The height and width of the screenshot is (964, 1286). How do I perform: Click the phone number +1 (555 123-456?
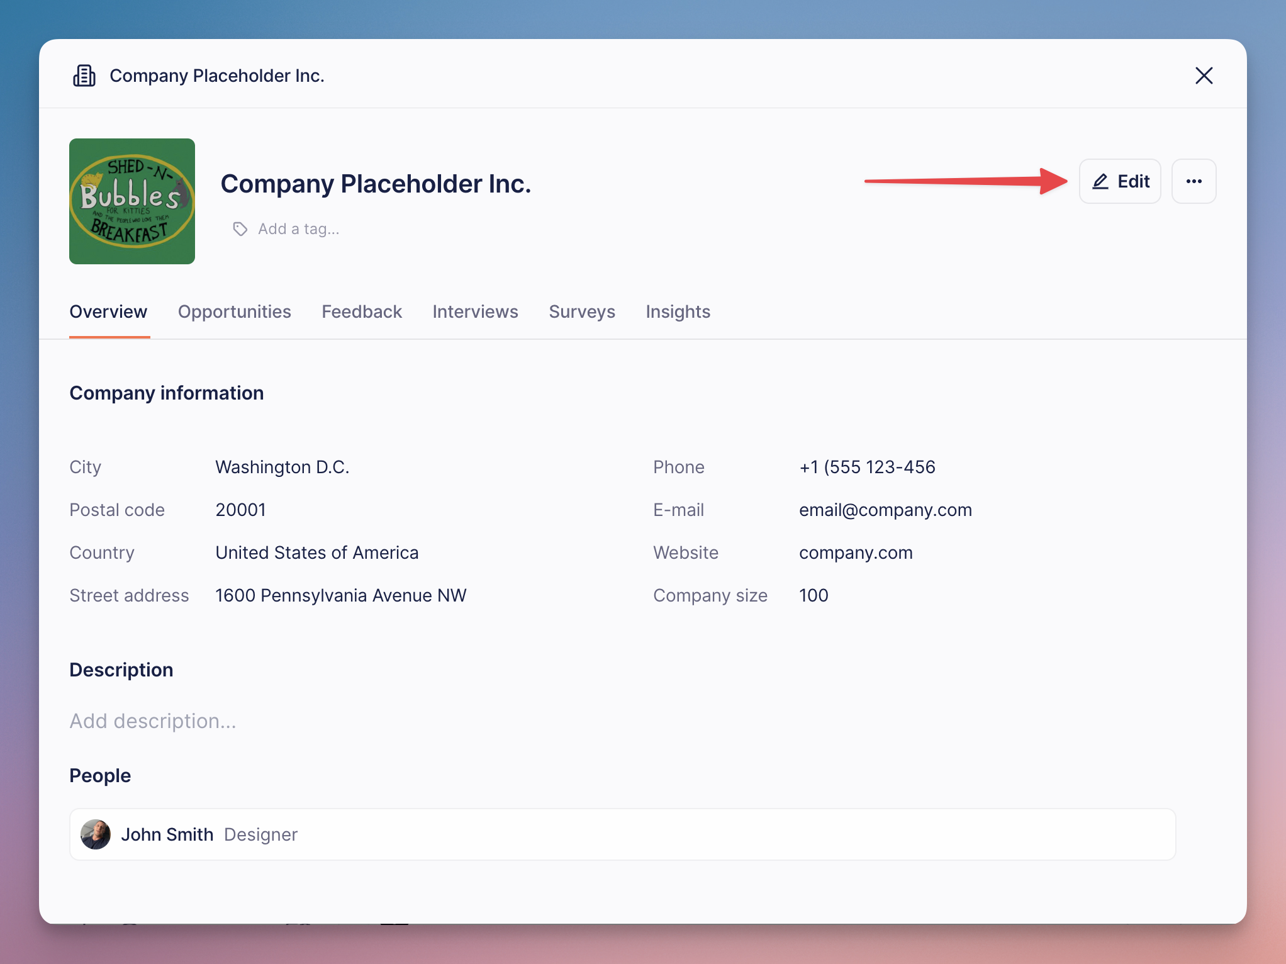(x=867, y=467)
